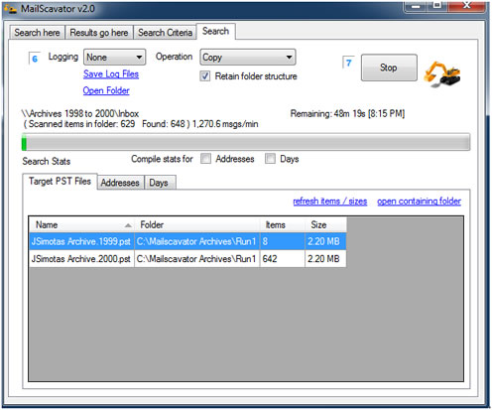Select the Search tab

point(216,32)
